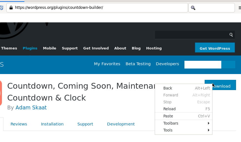Click the white plugin search field
Image resolution: width=241 pixels, height=142 pixels.
coord(203,65)
